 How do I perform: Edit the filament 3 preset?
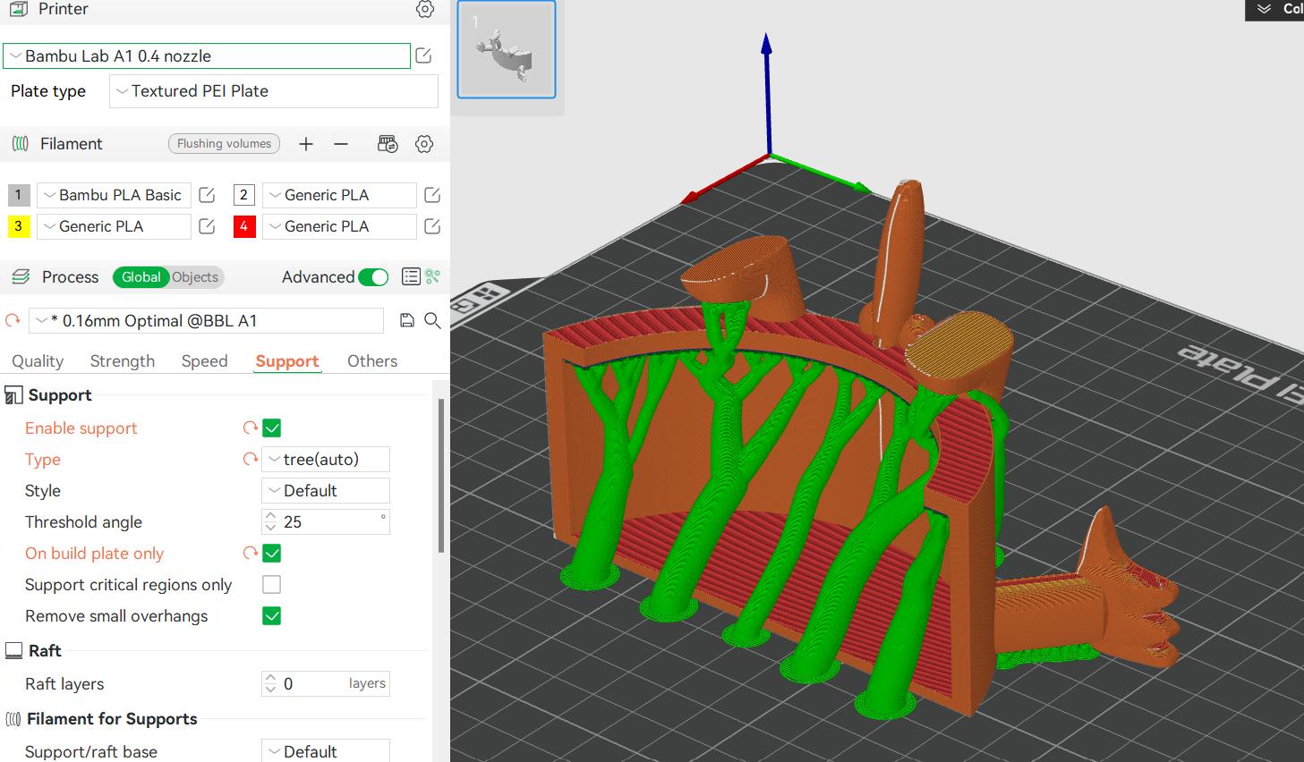coord(207,226)
